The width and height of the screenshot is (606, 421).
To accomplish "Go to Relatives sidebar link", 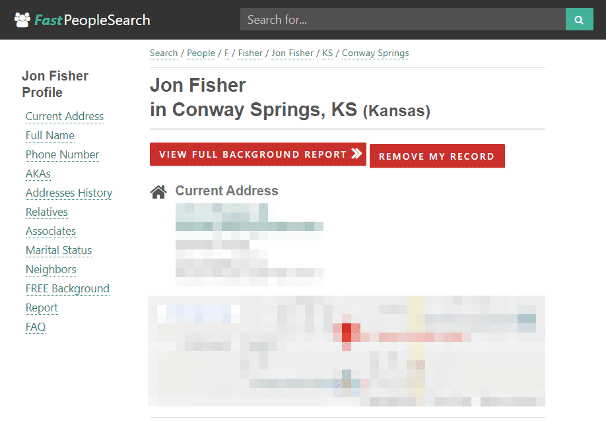I will click(47, 212).
